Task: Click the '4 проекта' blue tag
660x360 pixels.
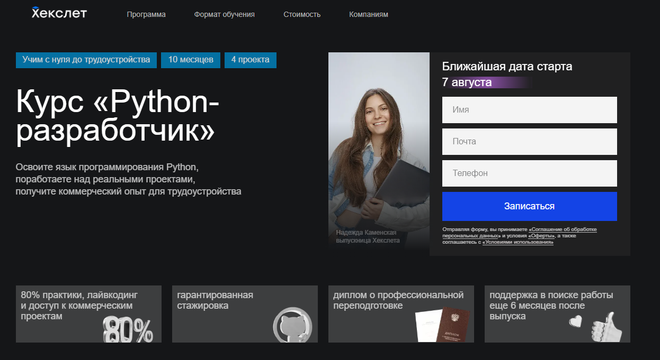Action: click(251, 60)
